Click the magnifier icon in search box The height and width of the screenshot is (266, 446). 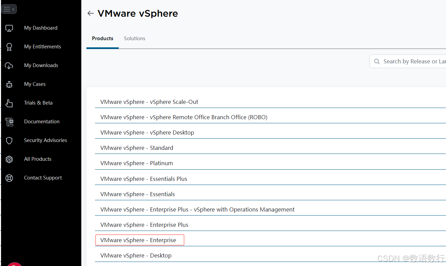pos(377,62)
